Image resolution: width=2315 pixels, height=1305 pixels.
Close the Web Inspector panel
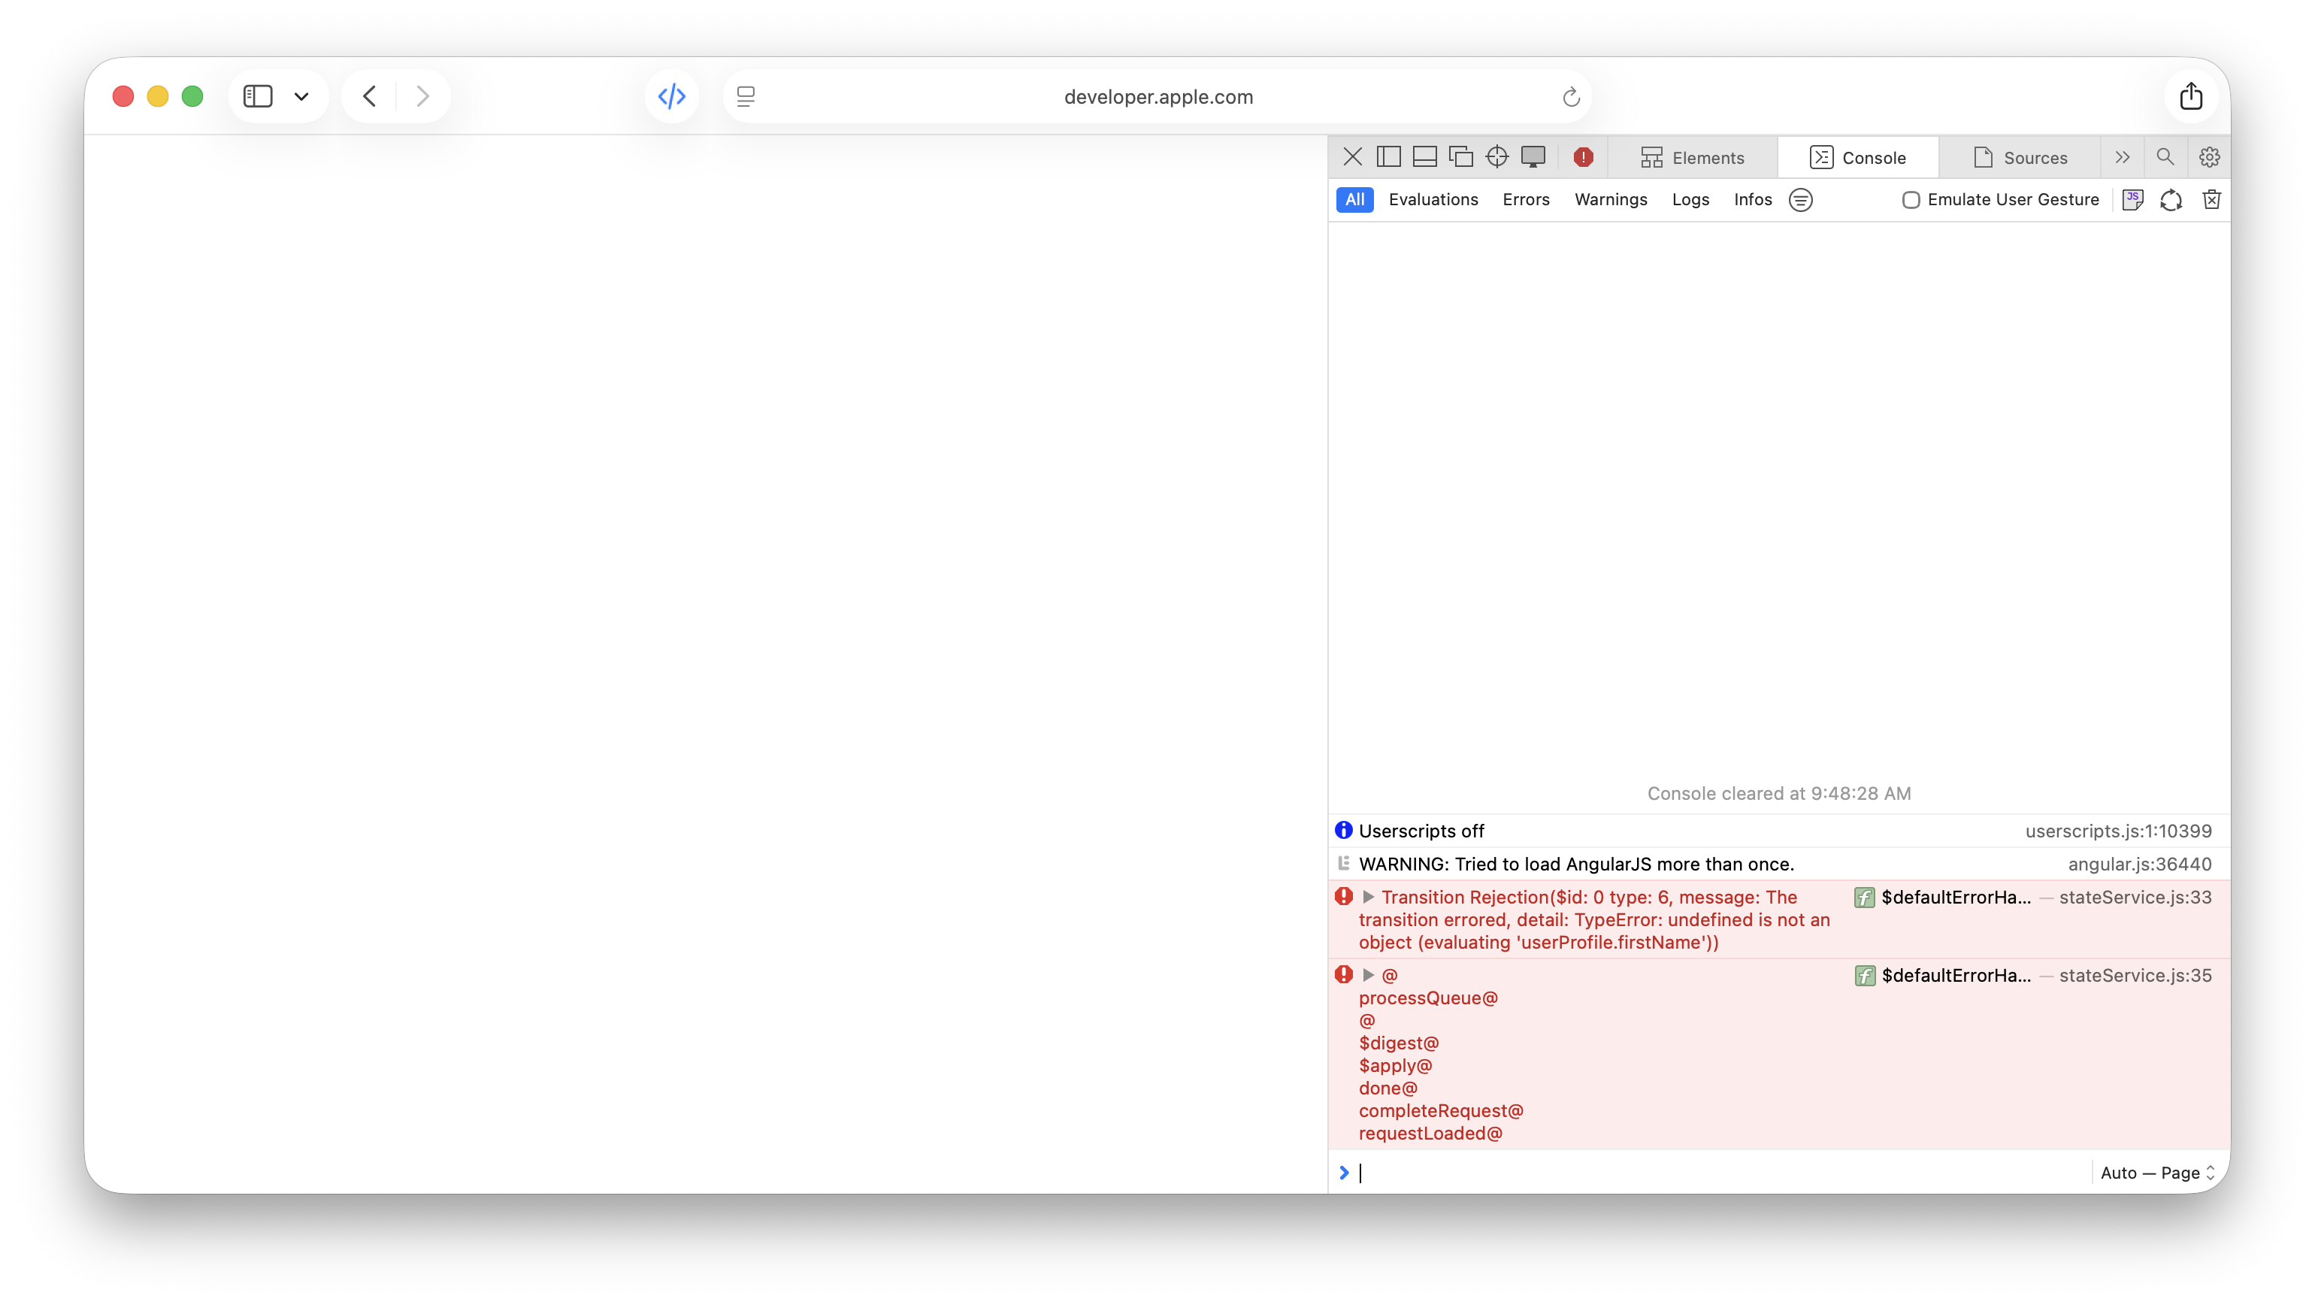pyautogui.click(x=1351, y=157)
